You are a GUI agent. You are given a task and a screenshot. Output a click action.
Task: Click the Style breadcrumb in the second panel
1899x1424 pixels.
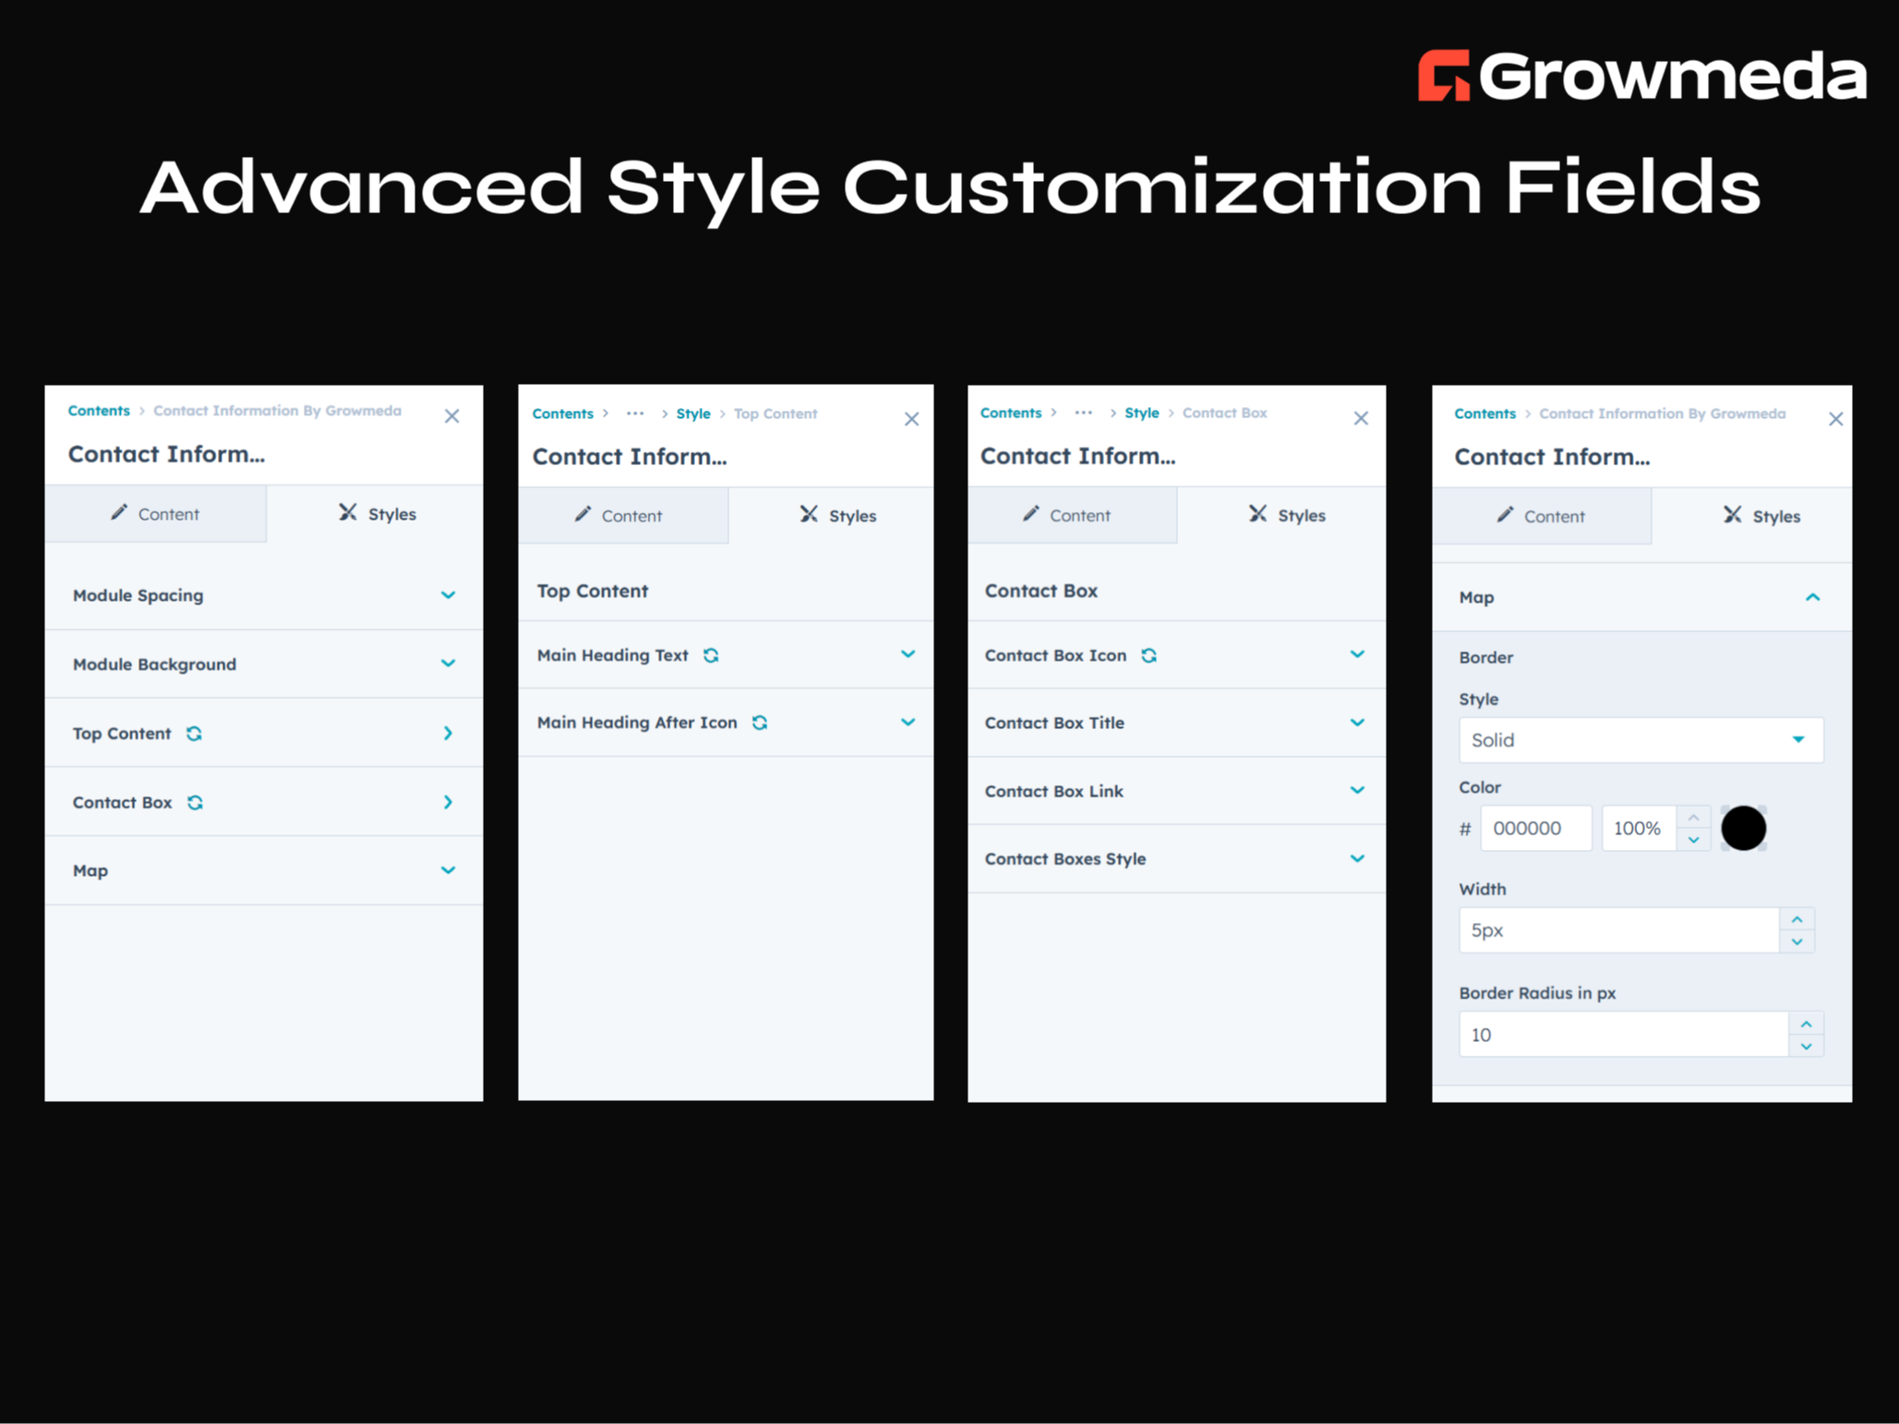(693, 413)
